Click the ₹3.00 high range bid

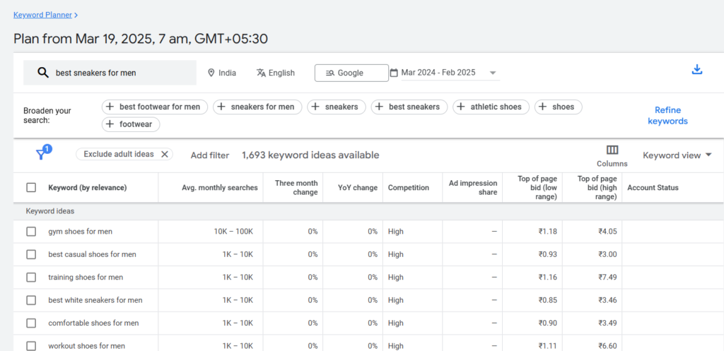click(607, 255)
